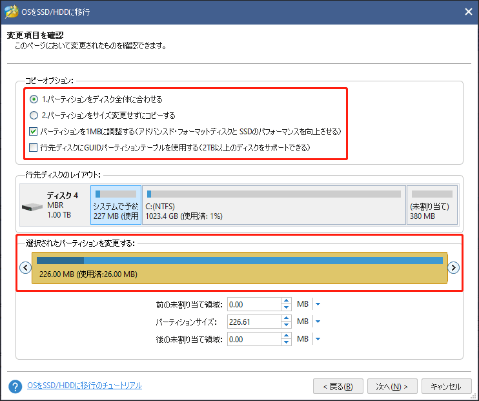This screenshot has height=401, width=479.
Task: Select the C: NTFS partition in layout
Action: pos(274,205)
